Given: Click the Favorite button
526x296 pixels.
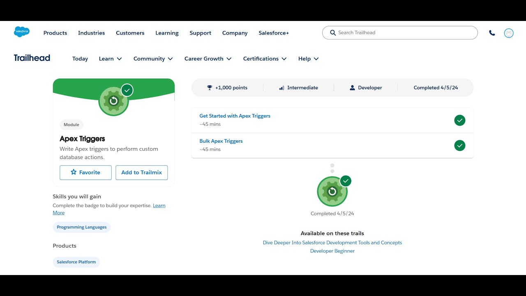Looking at the screenshot, I should tap(85, 173).
